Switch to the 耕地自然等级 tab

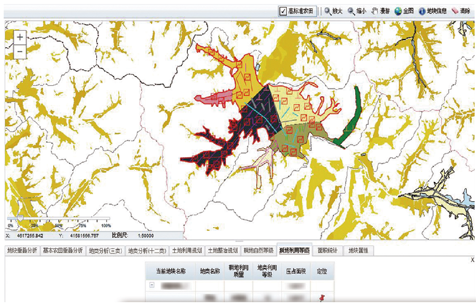pos(259,251)
